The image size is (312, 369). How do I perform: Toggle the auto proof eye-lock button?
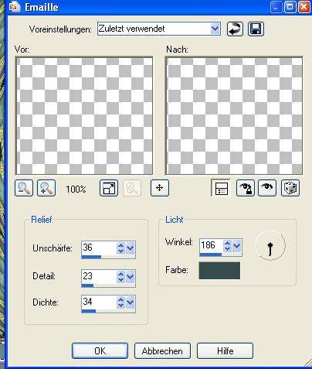click(246, 188)
